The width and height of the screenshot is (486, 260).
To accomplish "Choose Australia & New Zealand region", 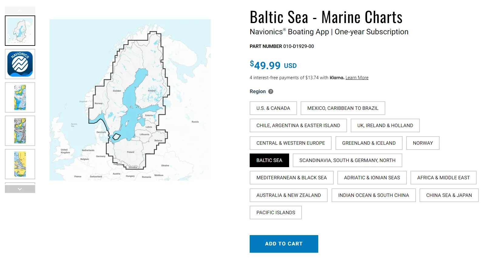I will pos(288,195).
